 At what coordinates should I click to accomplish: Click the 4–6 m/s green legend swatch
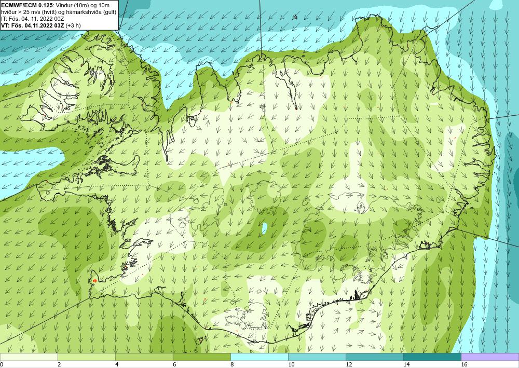(144, 357)
